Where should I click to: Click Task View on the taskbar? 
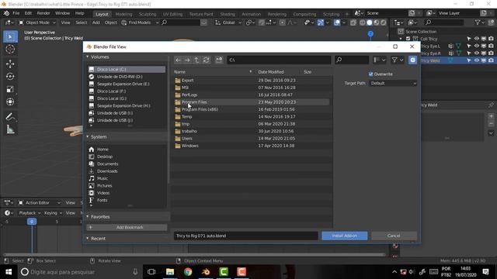click(x=151, y=272)
